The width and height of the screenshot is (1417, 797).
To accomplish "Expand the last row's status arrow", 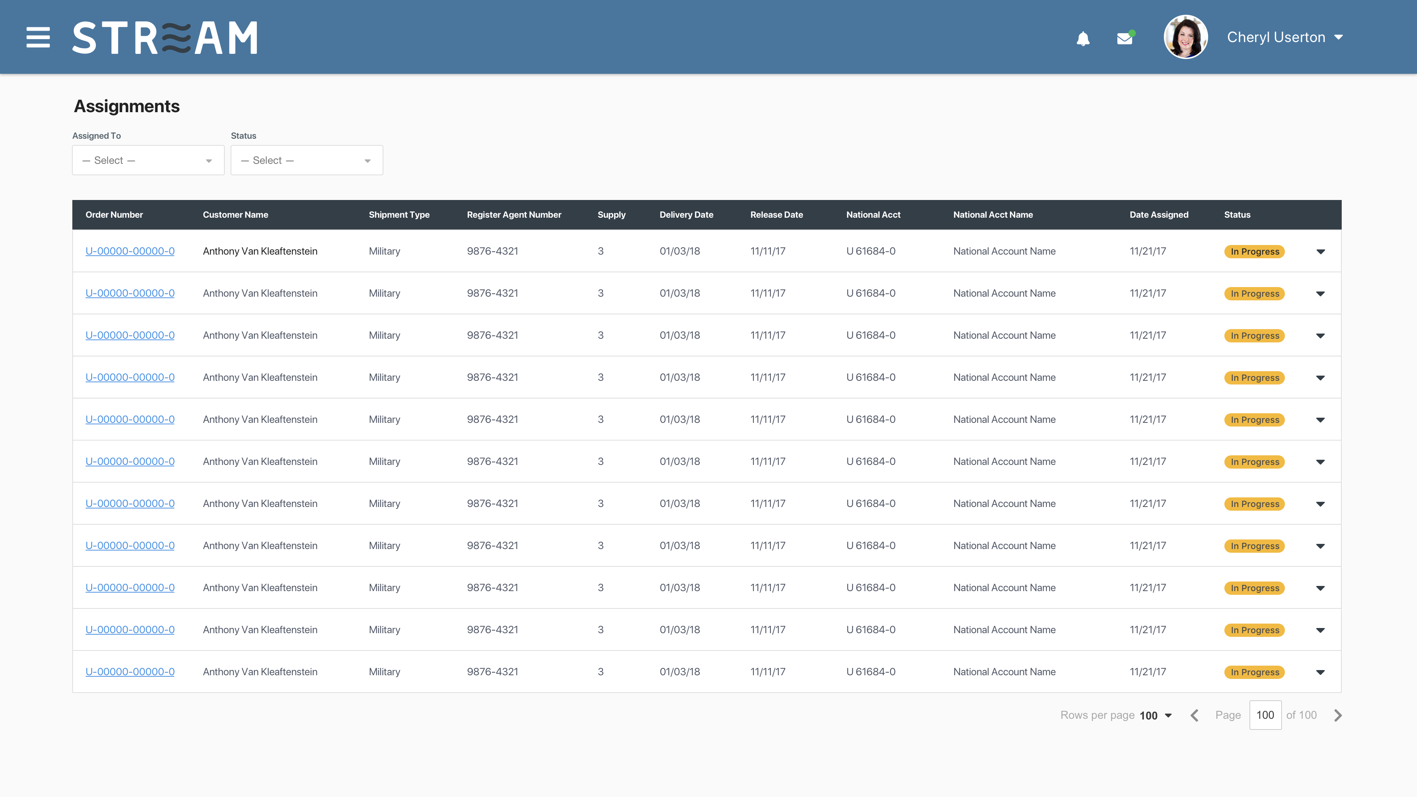I will [1320, 672].
